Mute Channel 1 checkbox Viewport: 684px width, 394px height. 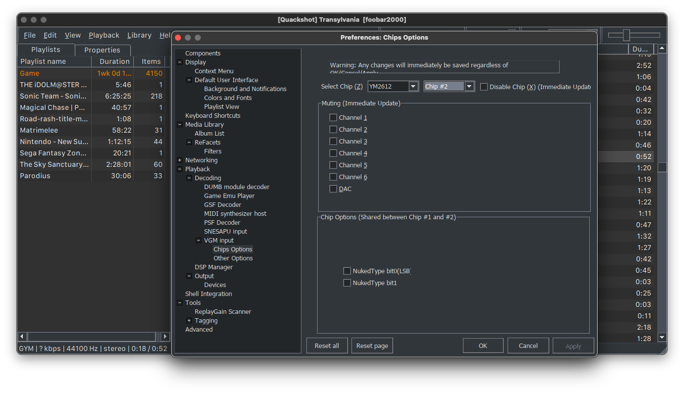pos(333,118)
